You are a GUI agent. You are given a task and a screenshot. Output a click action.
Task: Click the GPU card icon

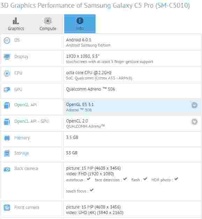pos(7,90)
